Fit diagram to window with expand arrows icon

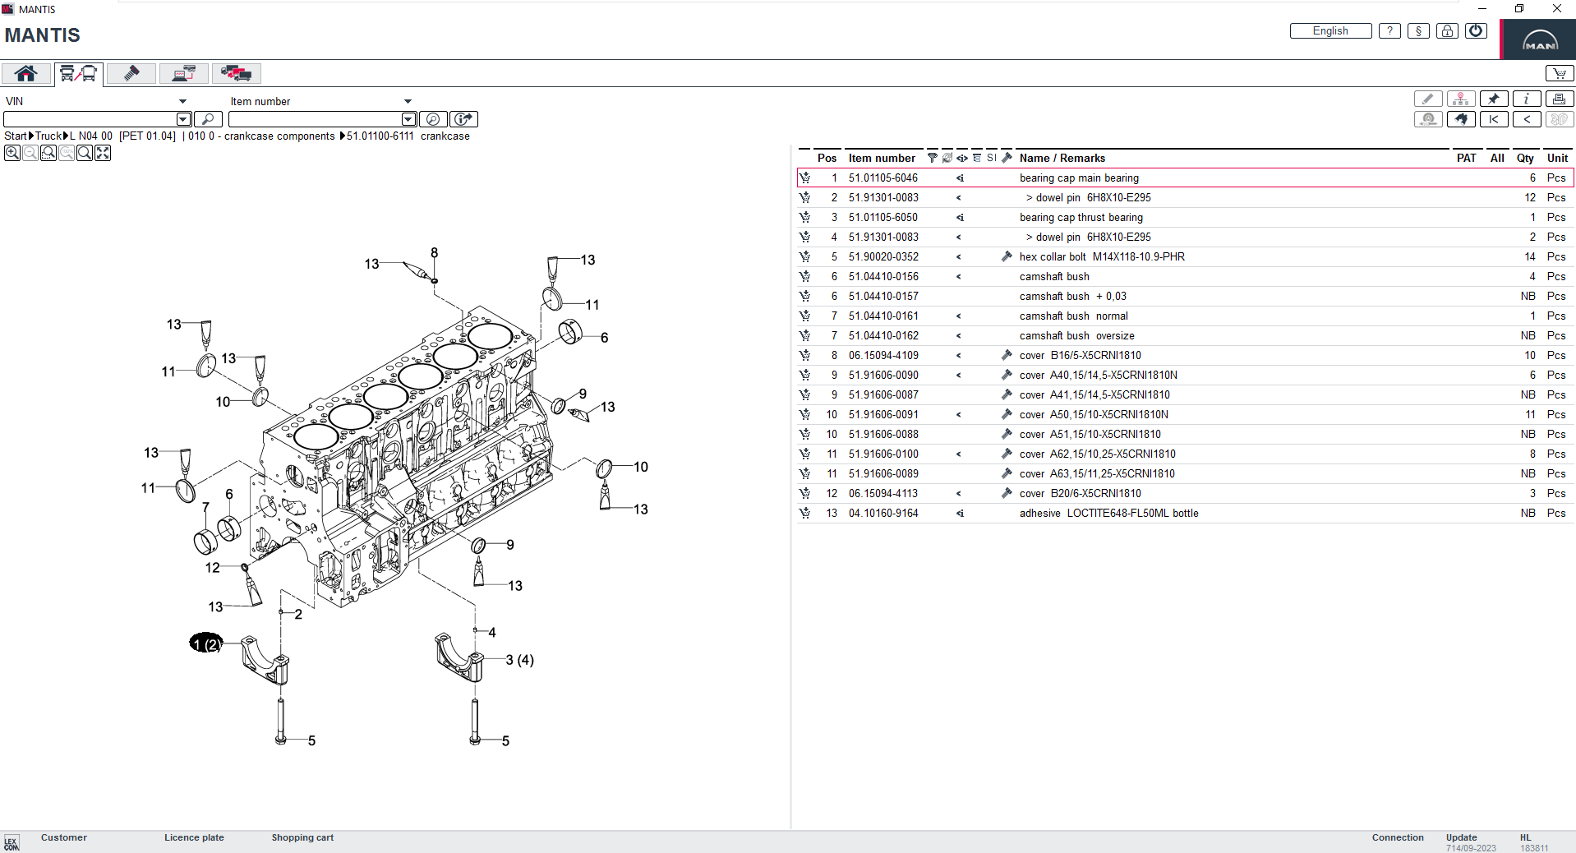pyautogui.click(x=103, y=153)
